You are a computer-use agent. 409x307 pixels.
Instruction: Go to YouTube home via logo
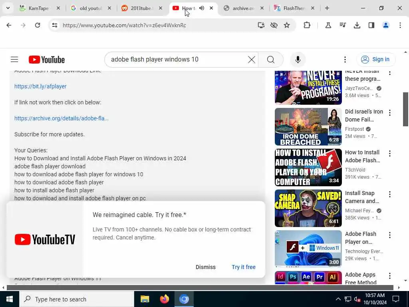tap(47, 60)
